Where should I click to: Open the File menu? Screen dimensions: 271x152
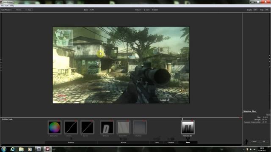tap(2, 6)
